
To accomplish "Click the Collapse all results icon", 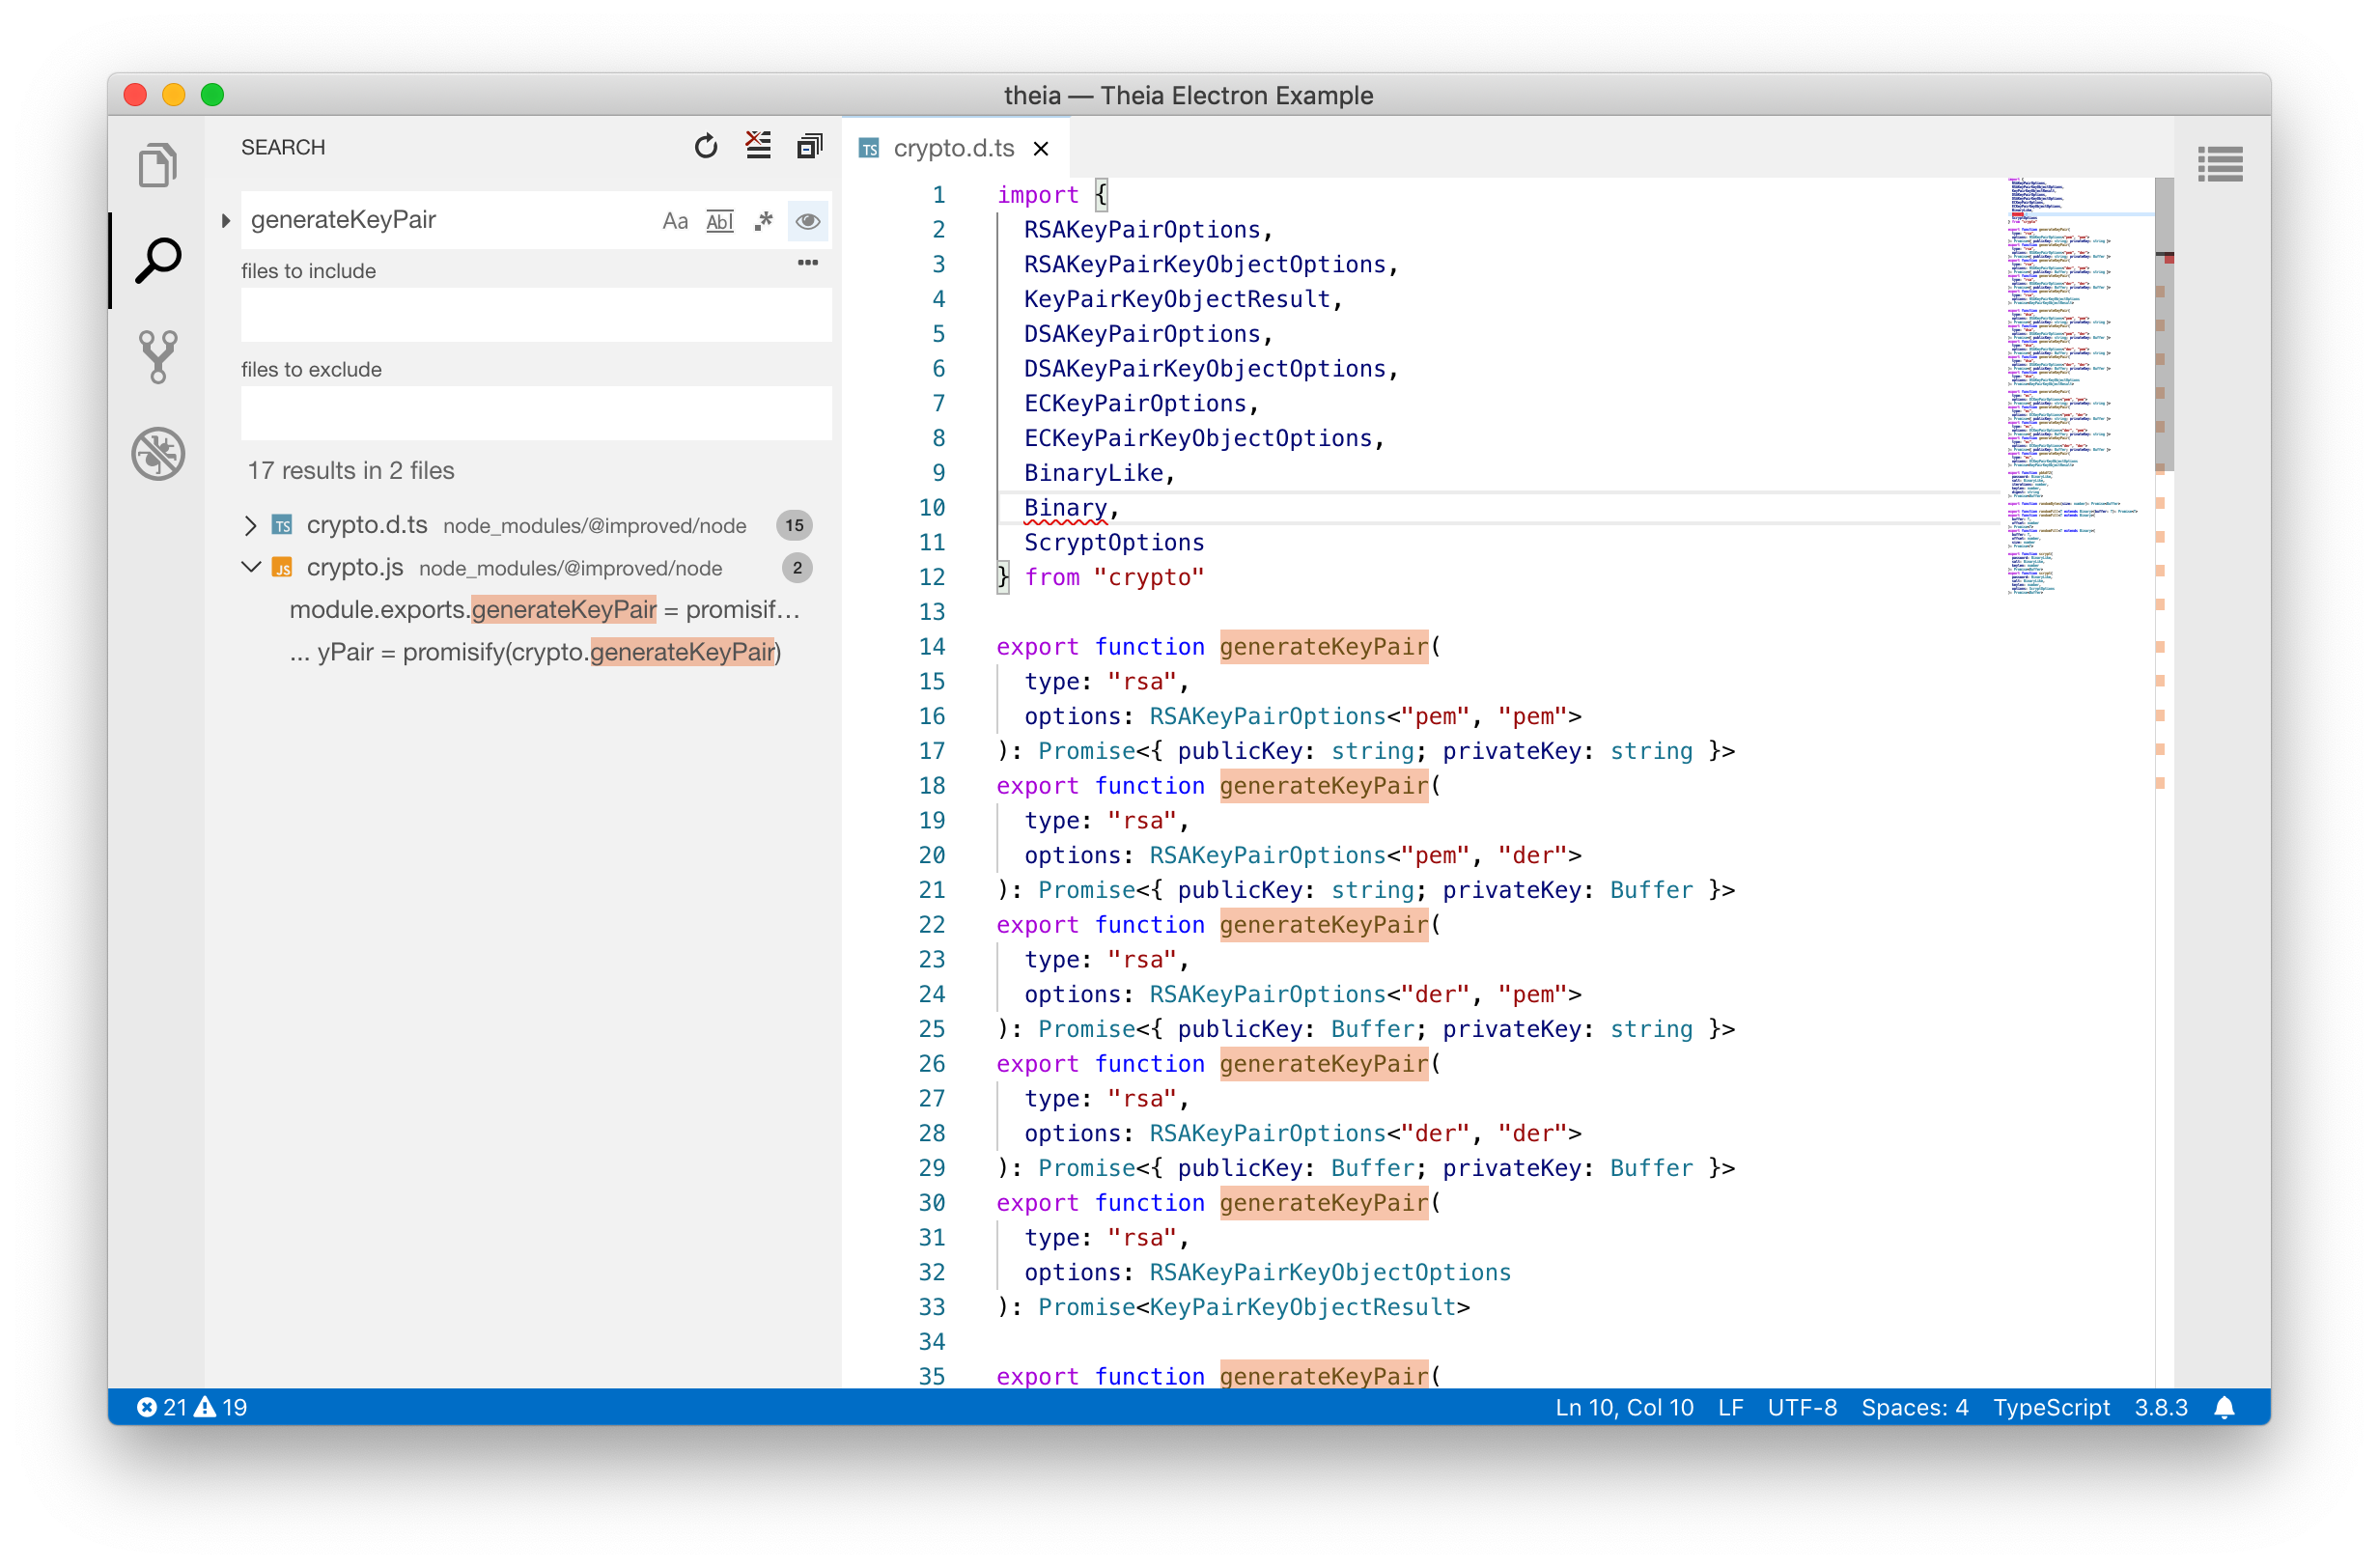I will 809,147.
